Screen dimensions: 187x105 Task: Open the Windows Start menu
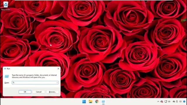coord(84,101)
